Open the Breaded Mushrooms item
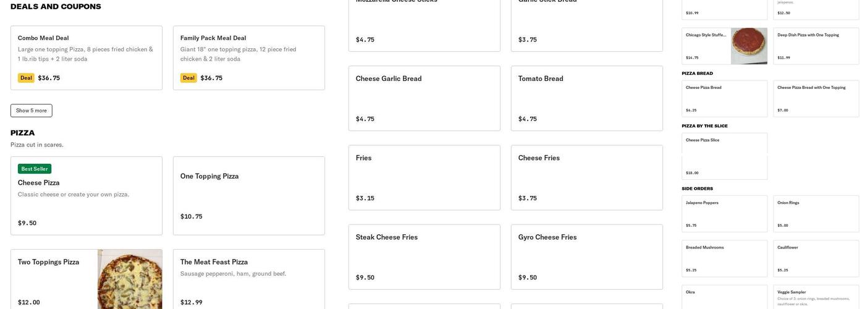The image size is (865, 309). (724, 258)
